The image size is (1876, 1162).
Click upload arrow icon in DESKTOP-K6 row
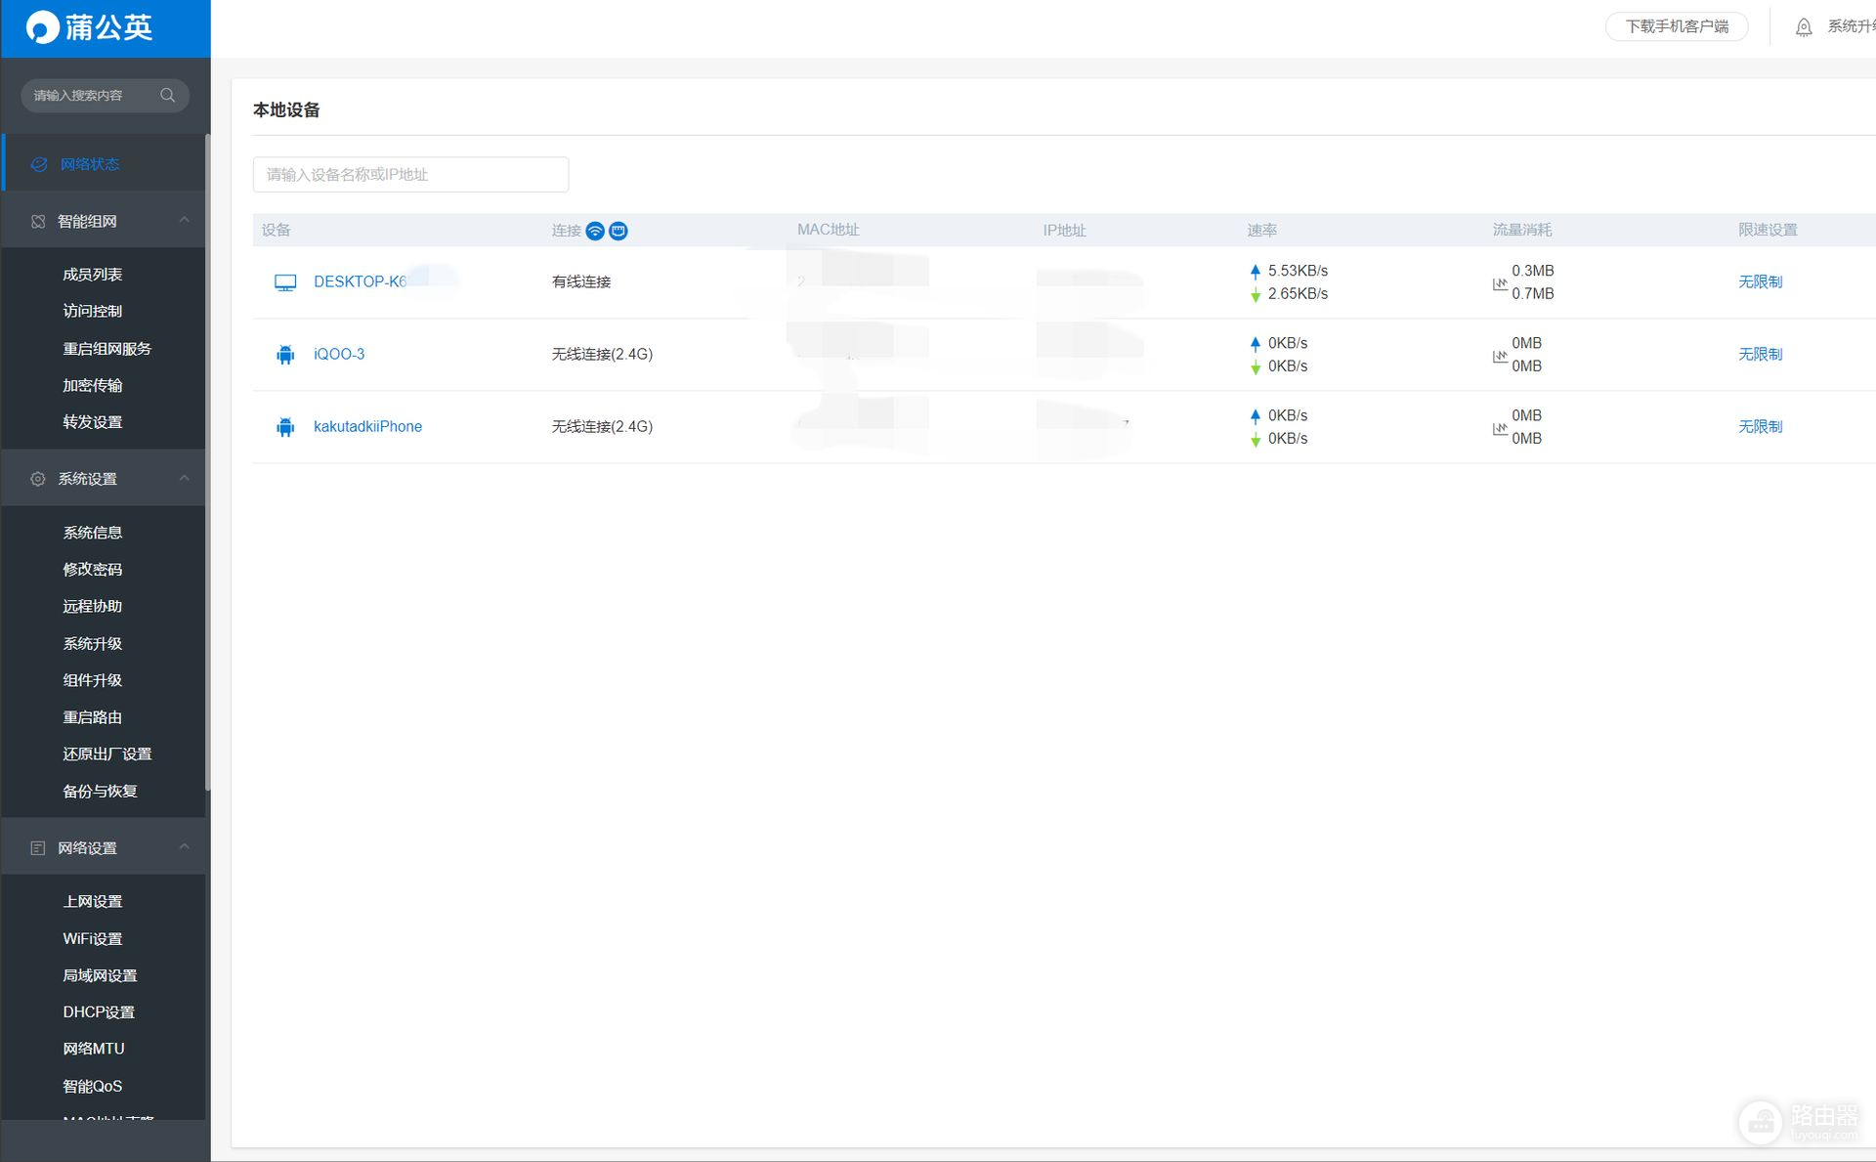[1256, 271]
